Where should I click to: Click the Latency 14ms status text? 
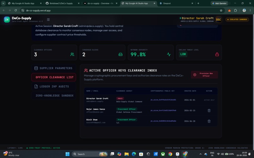[15, 148]
